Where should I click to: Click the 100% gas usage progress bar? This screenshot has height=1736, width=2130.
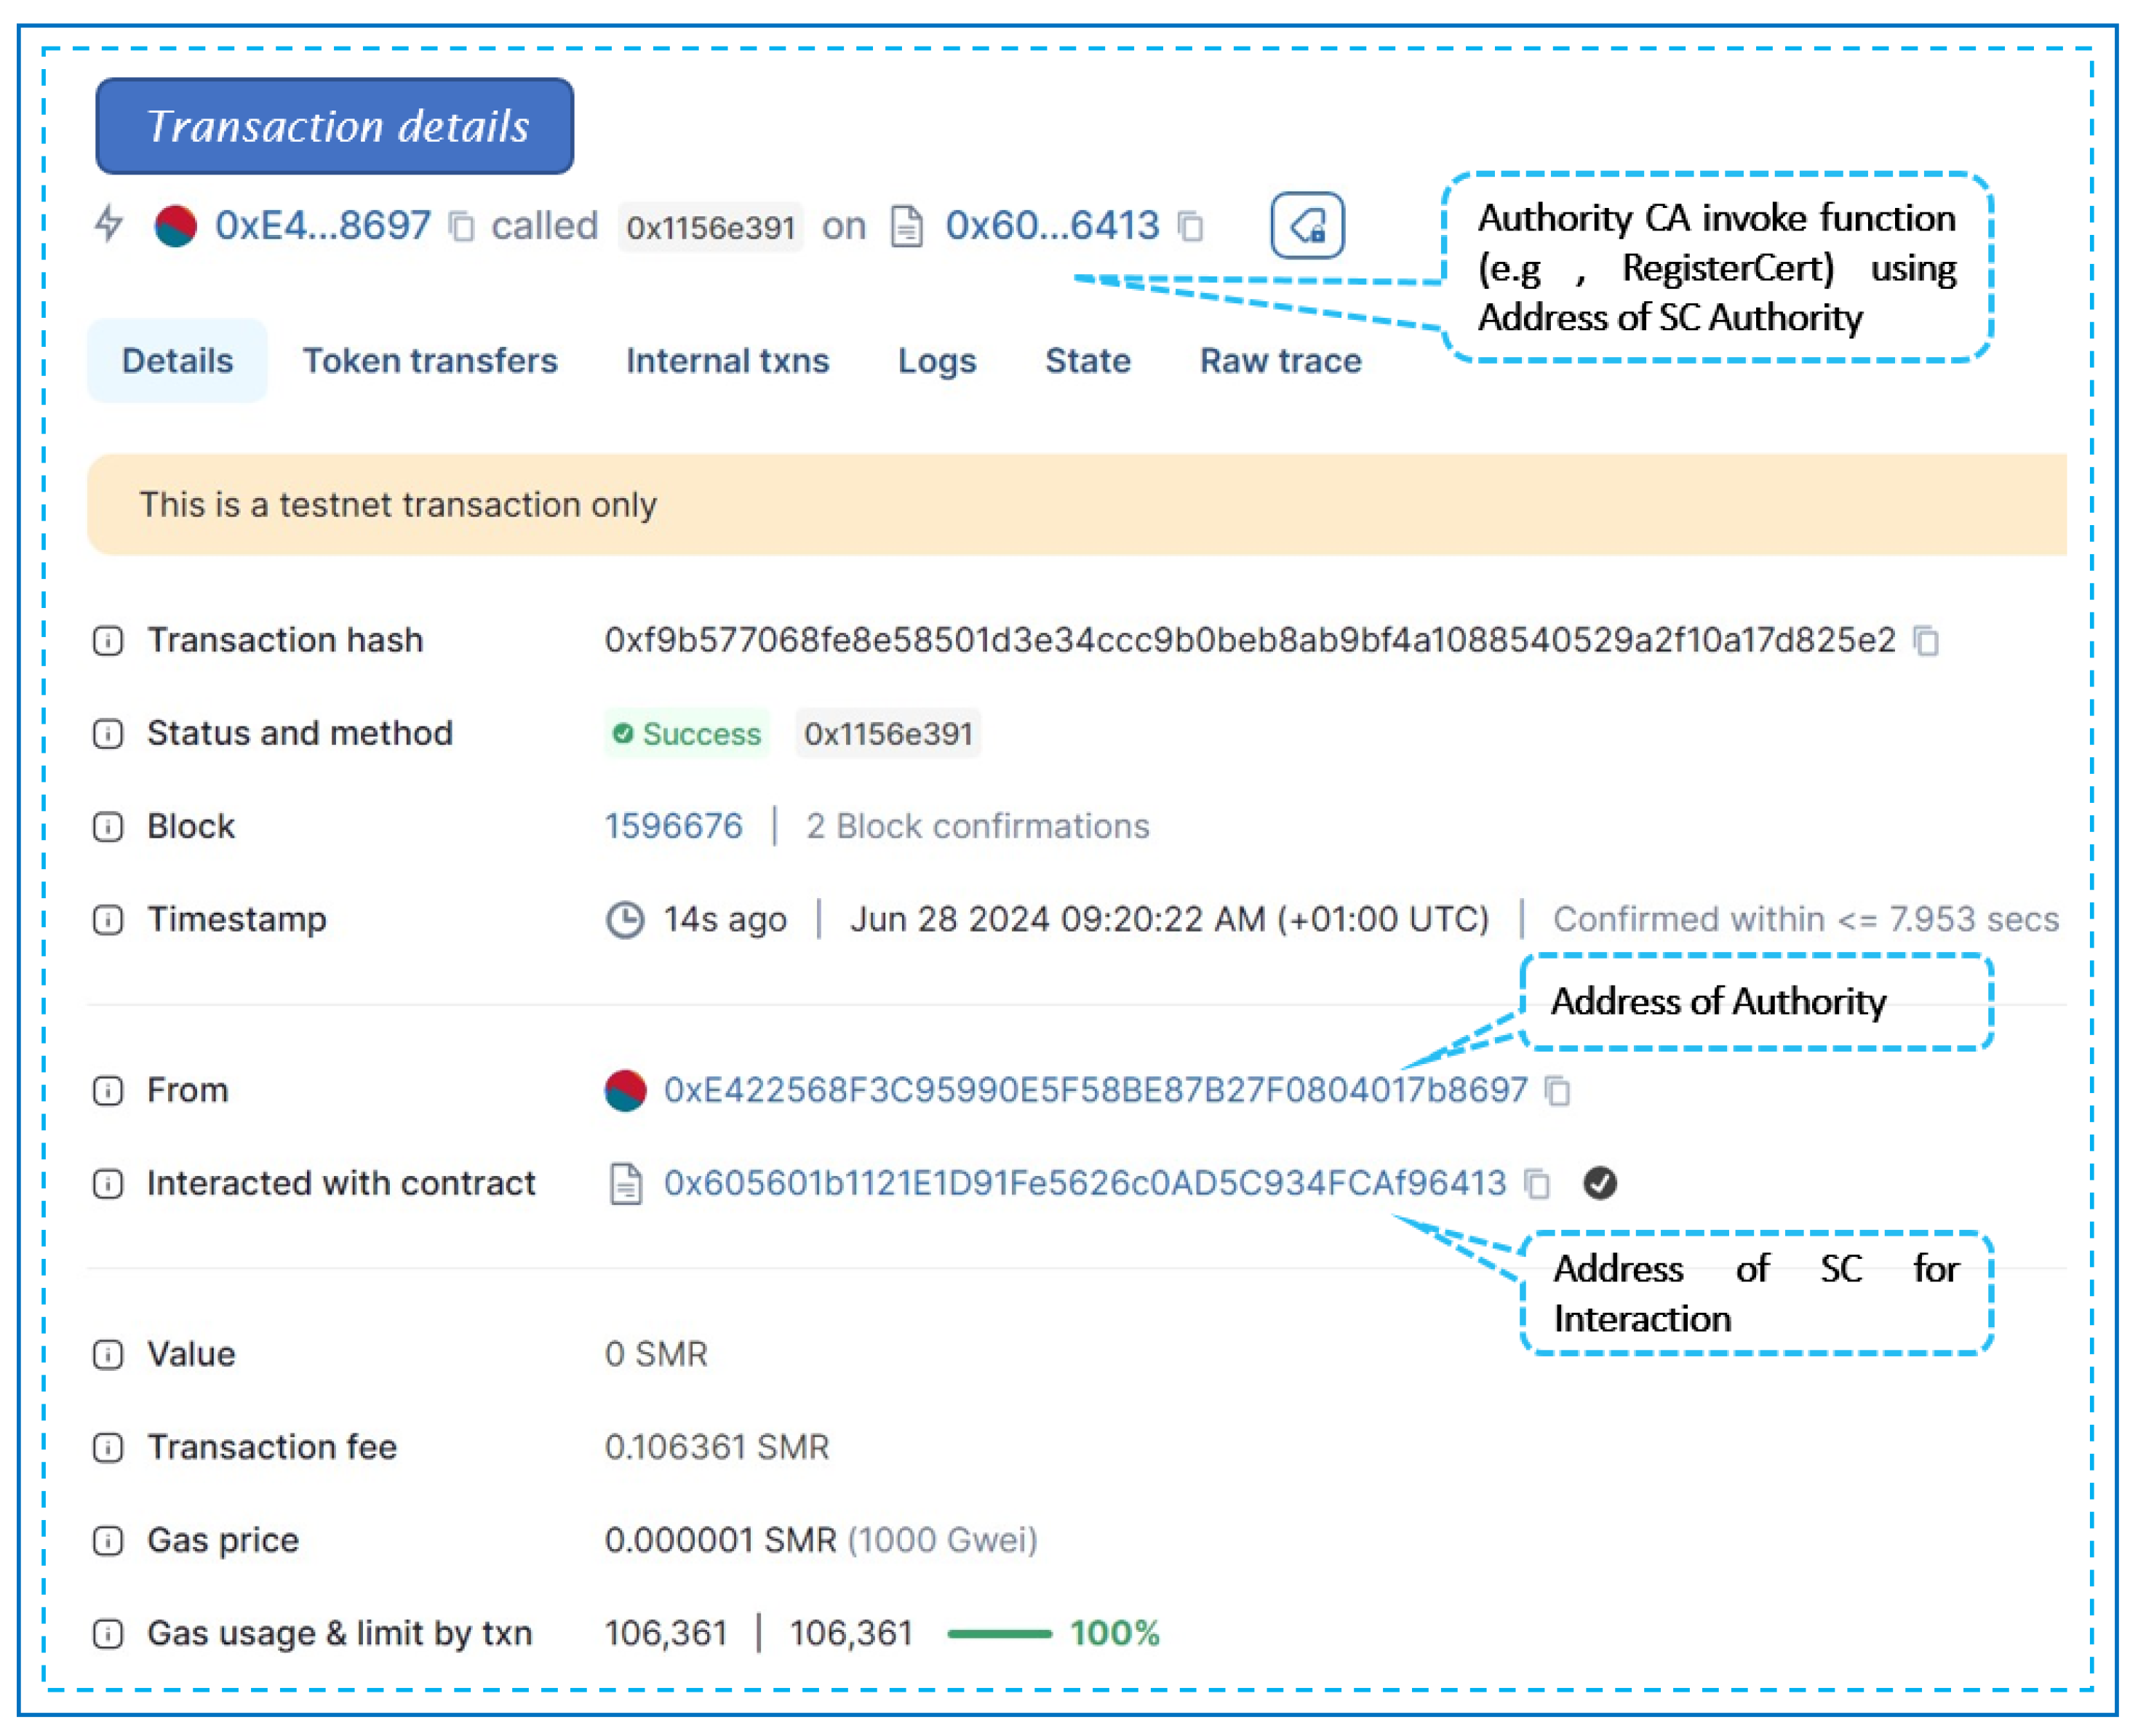(1000, 1632)
